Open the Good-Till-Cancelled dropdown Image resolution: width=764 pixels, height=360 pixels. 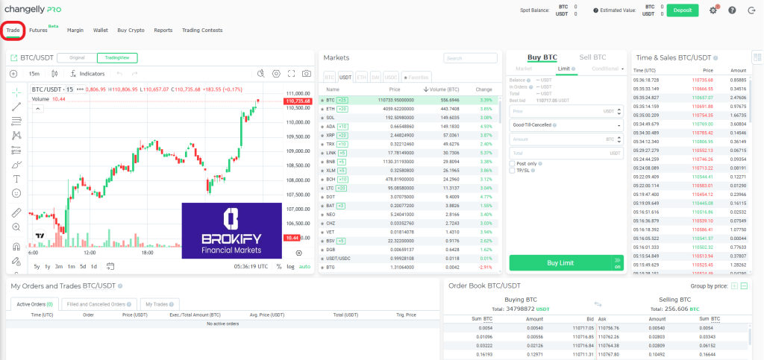pyautogui.click(x=566, y=124)
